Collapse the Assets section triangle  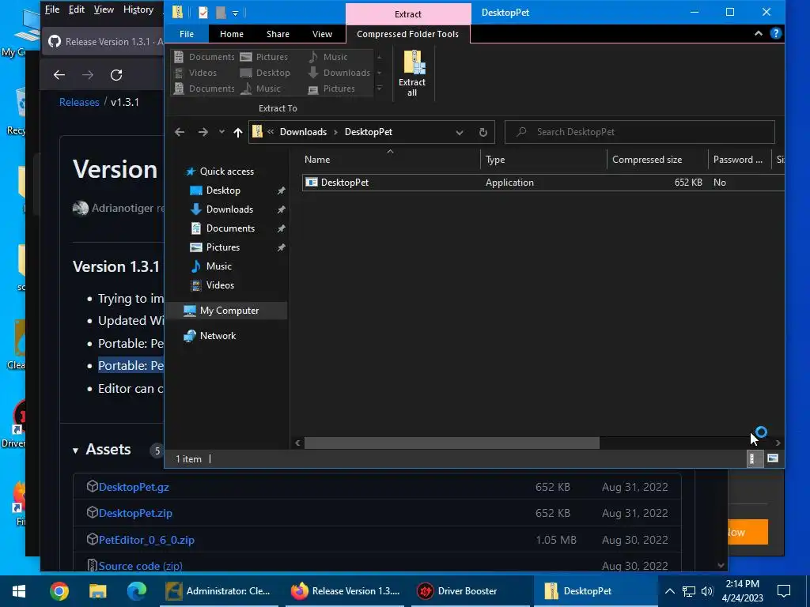[75, 451]
